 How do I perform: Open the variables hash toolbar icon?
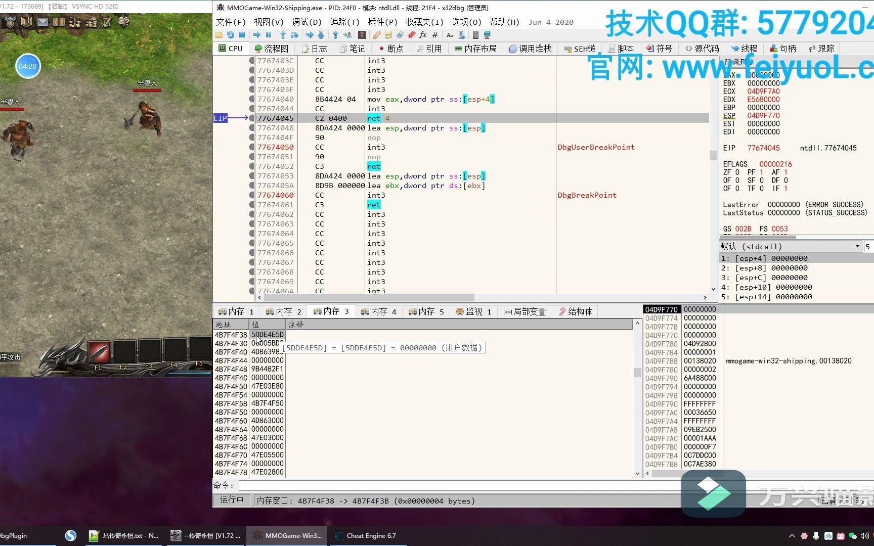tap(435, 35)
